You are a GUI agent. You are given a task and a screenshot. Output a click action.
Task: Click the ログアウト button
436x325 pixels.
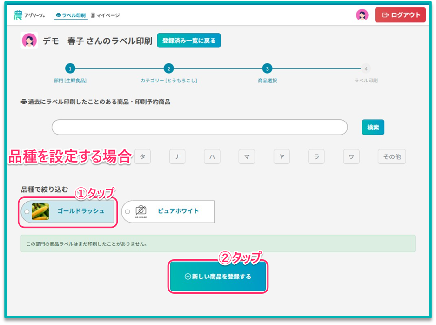pos(400,15)
